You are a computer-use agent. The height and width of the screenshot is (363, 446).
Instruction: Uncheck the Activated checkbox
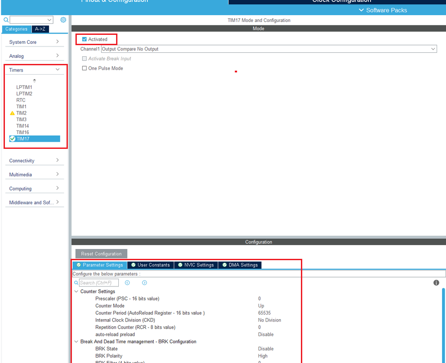click(84, 39)
